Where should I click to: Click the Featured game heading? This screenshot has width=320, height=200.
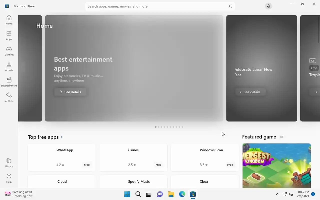[x=259, y=137]
